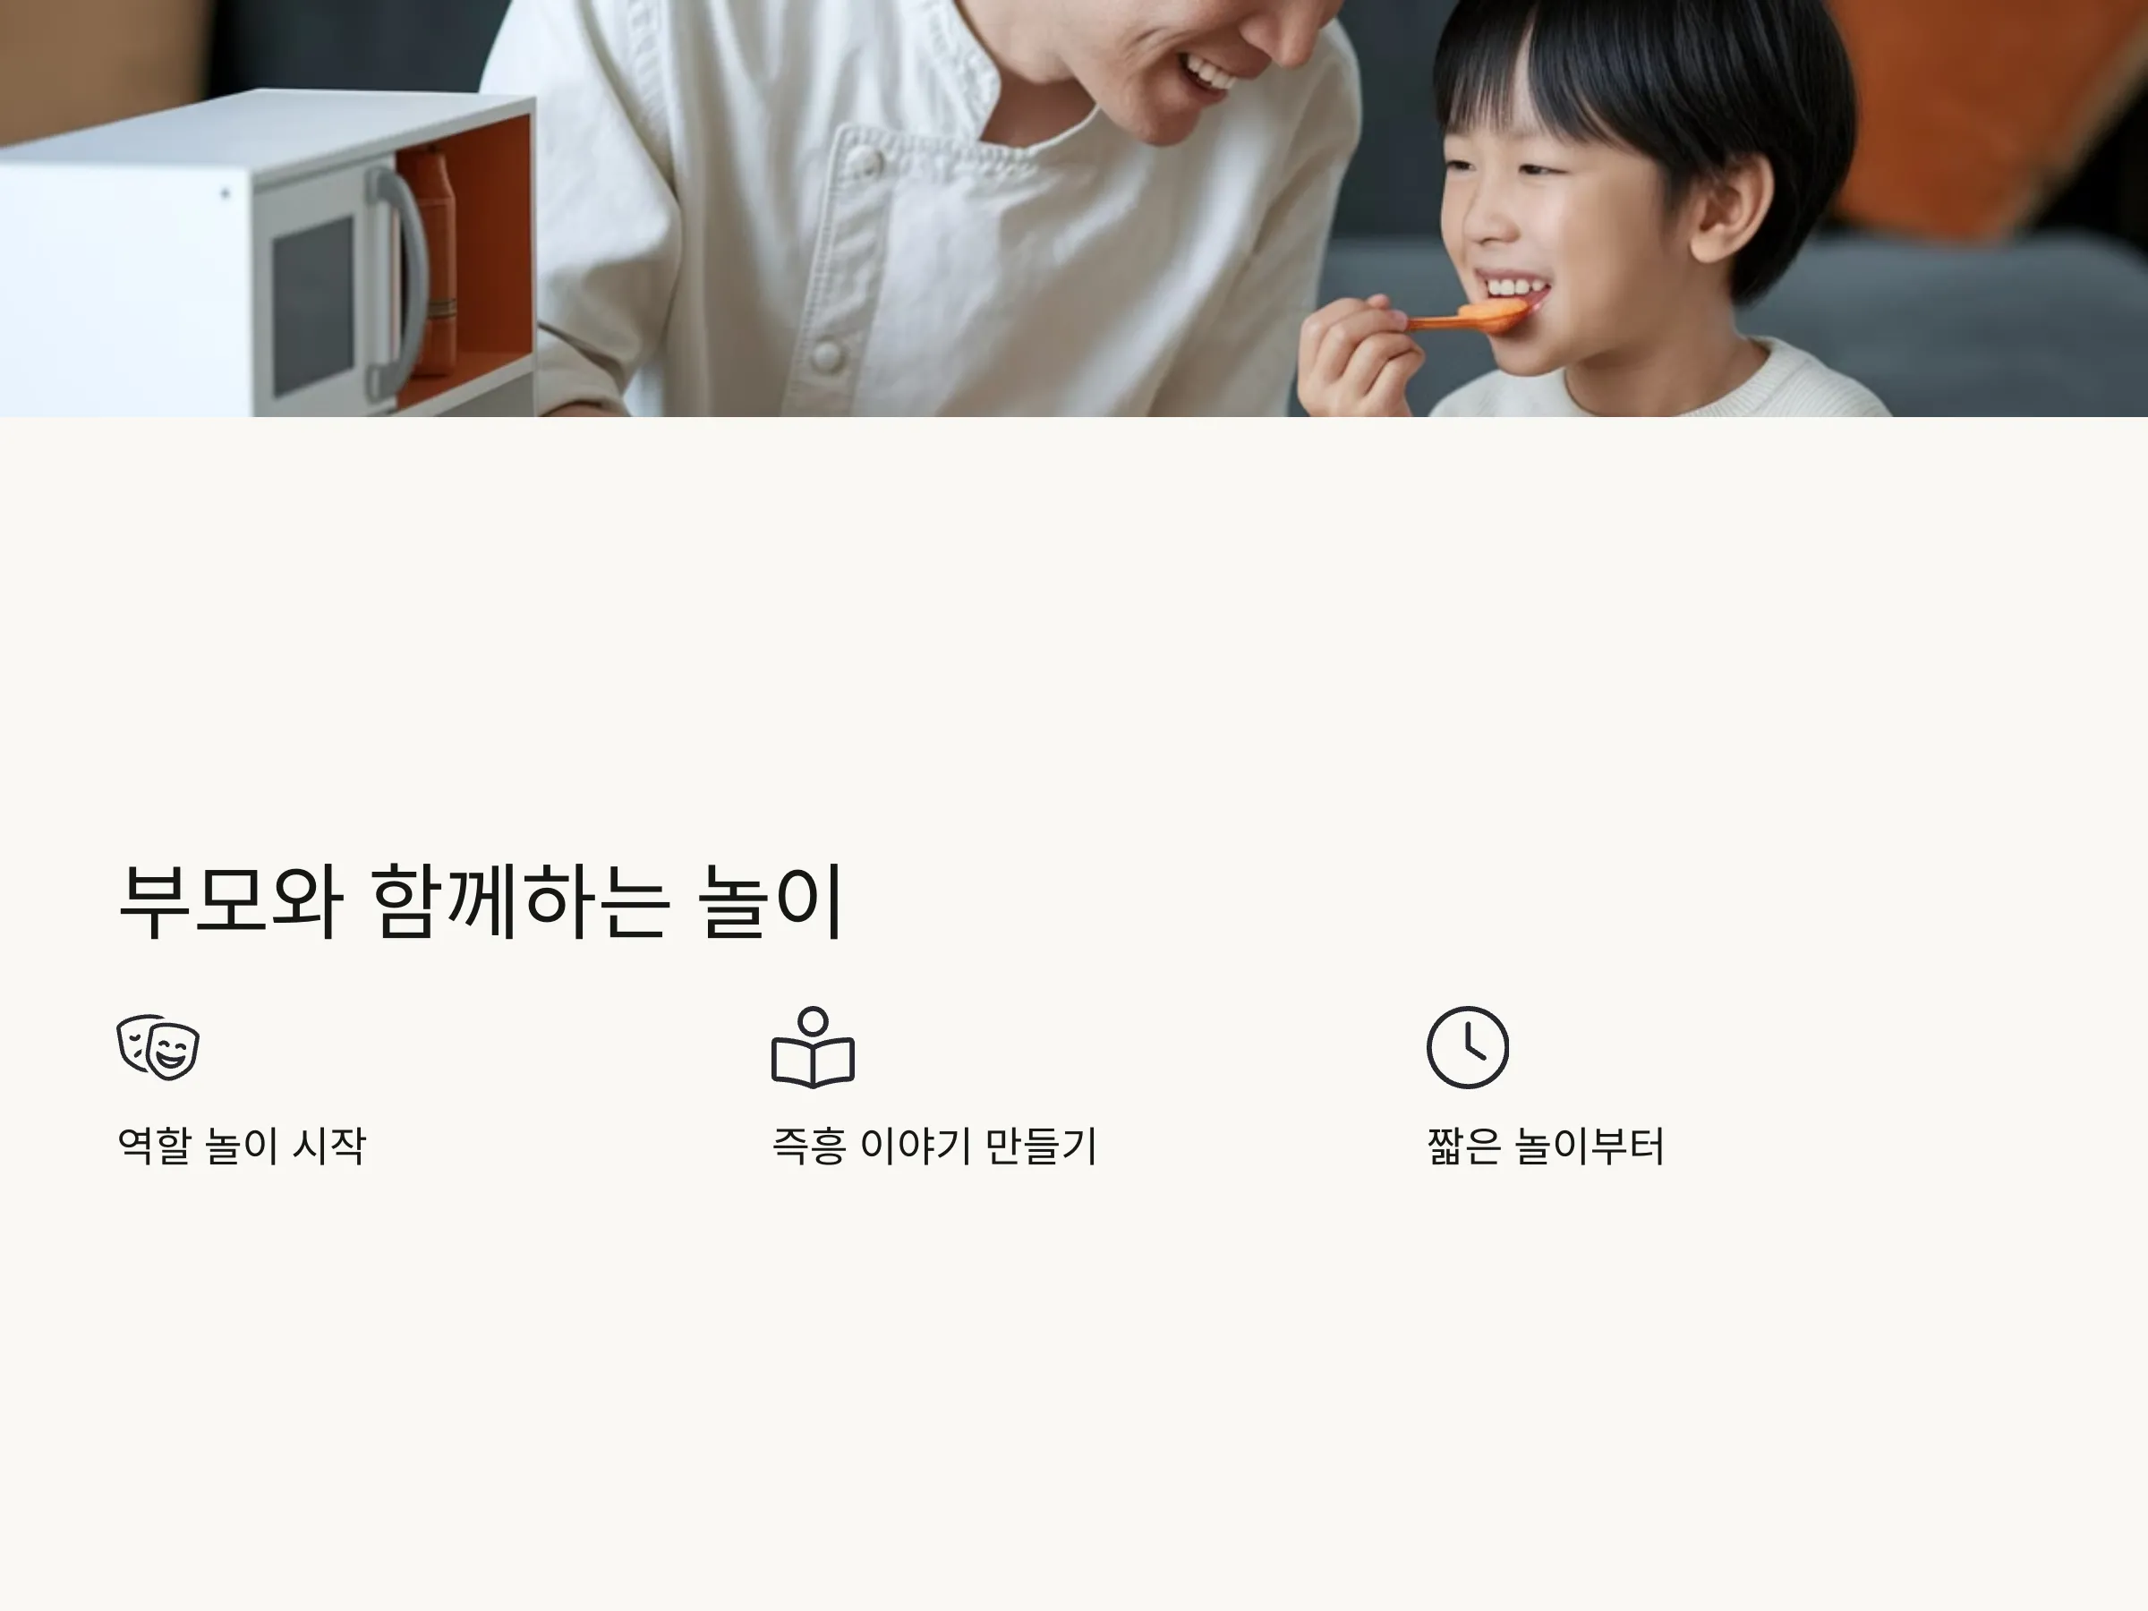Screen dimensions: 2148x1611
Task: Click the theater masks icon
Action: [x=158, y=1048]
